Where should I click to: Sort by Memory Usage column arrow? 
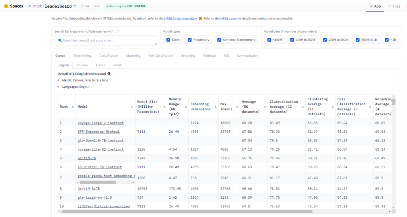(186, 107)
